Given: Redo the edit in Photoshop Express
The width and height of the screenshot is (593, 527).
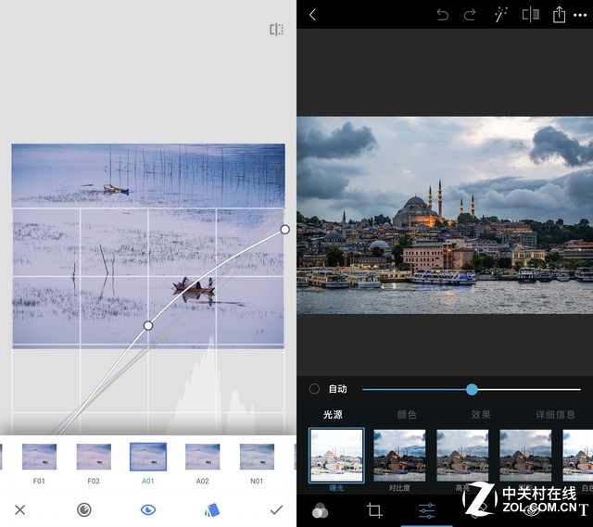Looking at the screenshot, I should click(x=470, y=15).
